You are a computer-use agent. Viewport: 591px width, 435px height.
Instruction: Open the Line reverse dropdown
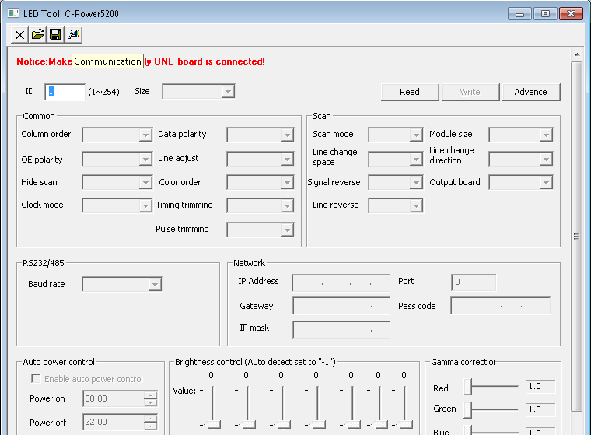click(396, 205)
